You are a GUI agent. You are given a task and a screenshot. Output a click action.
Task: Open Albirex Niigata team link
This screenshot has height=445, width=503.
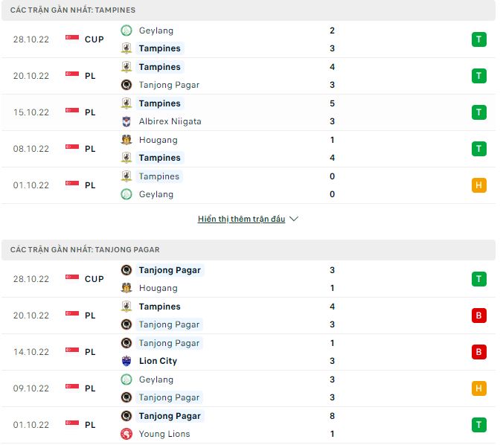(170, 121)
